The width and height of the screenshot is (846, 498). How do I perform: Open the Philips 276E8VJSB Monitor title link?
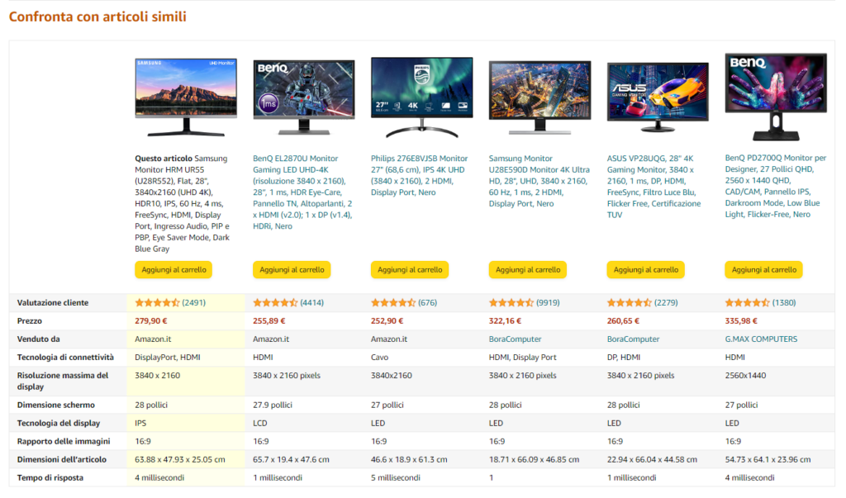point(419,175)
